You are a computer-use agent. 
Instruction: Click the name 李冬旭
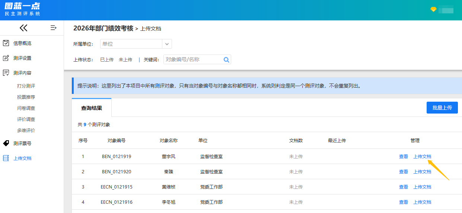(169, 202)
